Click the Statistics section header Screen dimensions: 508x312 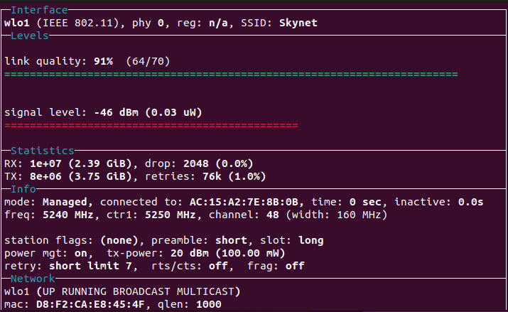[x=43, y=151]
